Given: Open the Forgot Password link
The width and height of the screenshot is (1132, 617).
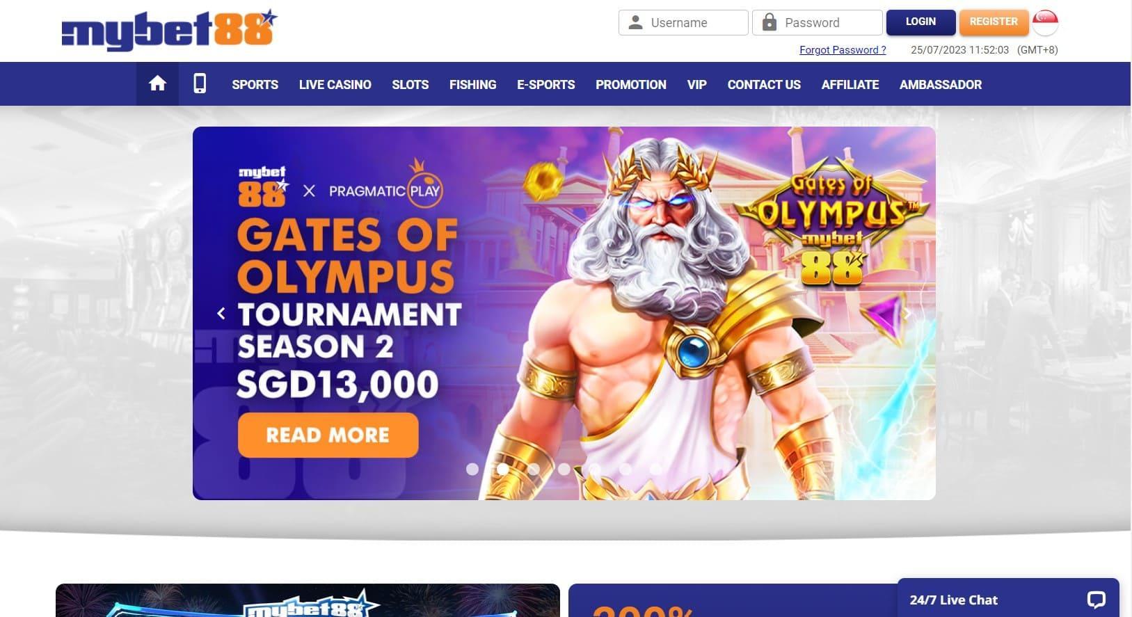Looking at the screenshot, I should [x=843, y=50].
